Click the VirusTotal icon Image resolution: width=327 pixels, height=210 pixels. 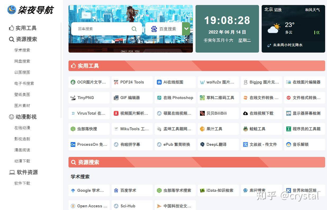click(x=73, y=113)
